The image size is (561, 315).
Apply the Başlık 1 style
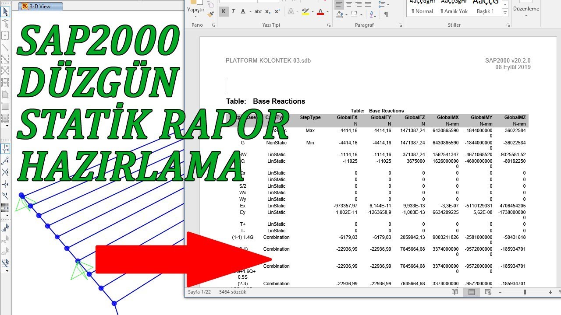[x=485, y=7]
